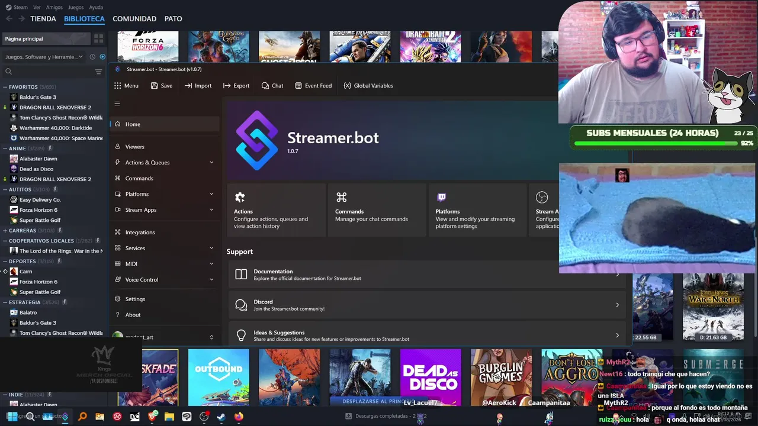Select Cairn in the Steam game list
The image size is (758, 426).
coord(25,272)
